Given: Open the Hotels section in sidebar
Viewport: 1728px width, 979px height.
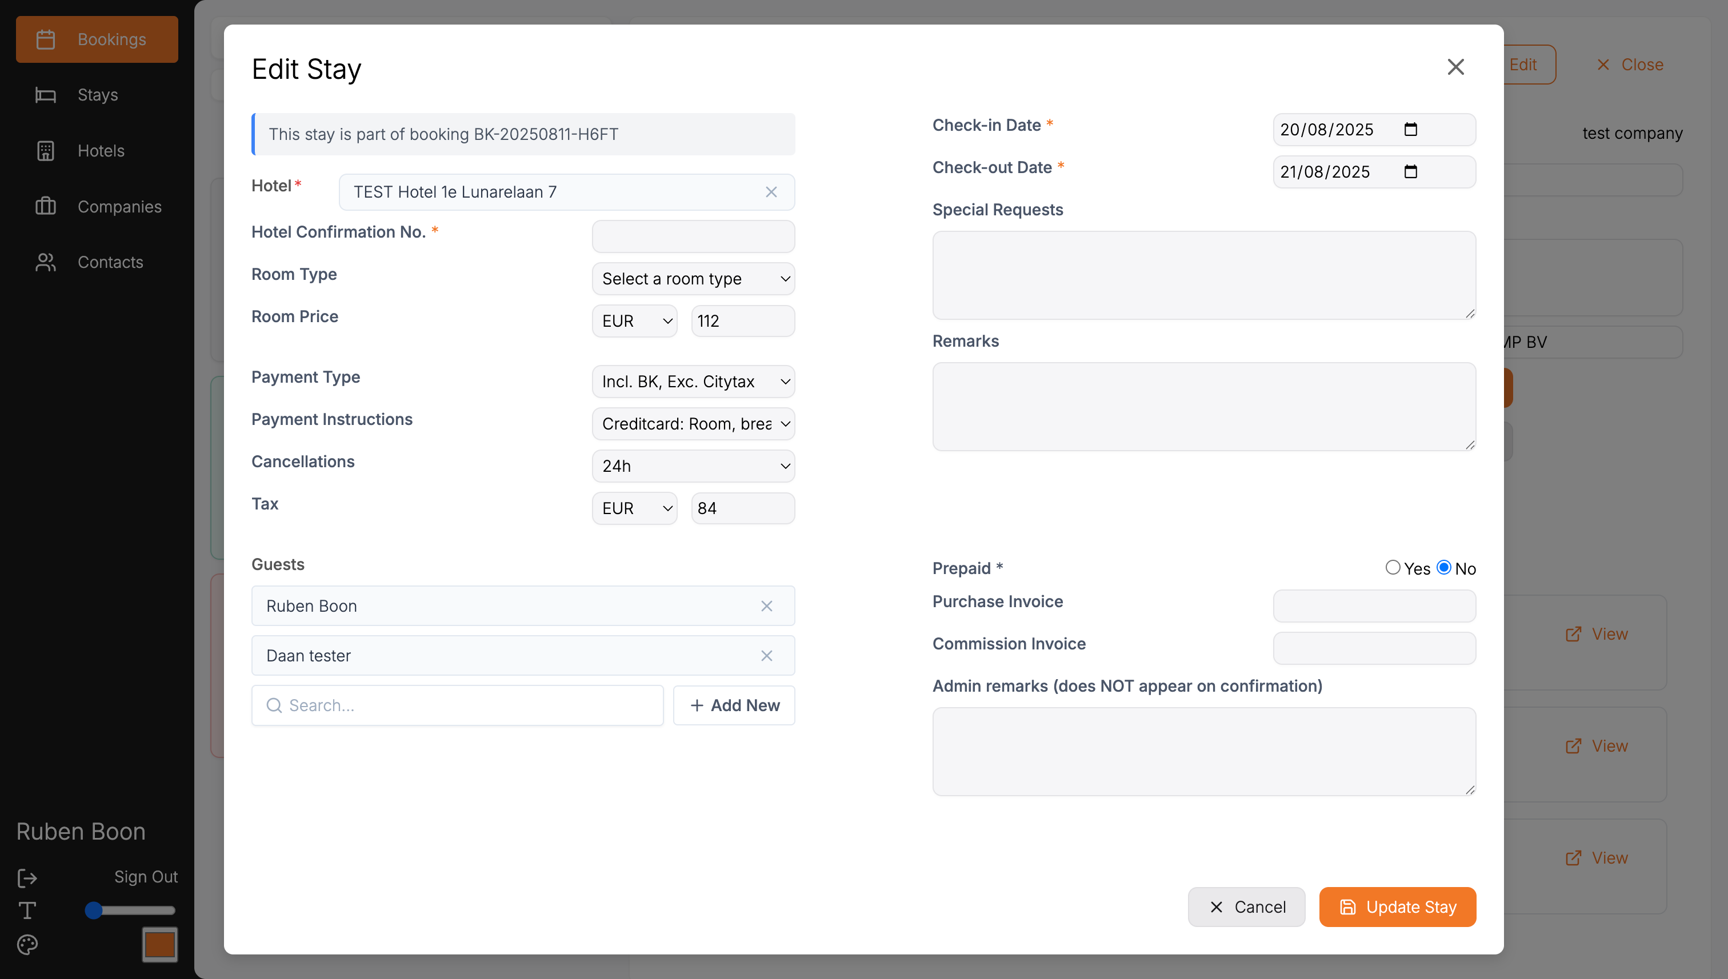Looking at the screenshot, I should (x=97, y=151).
